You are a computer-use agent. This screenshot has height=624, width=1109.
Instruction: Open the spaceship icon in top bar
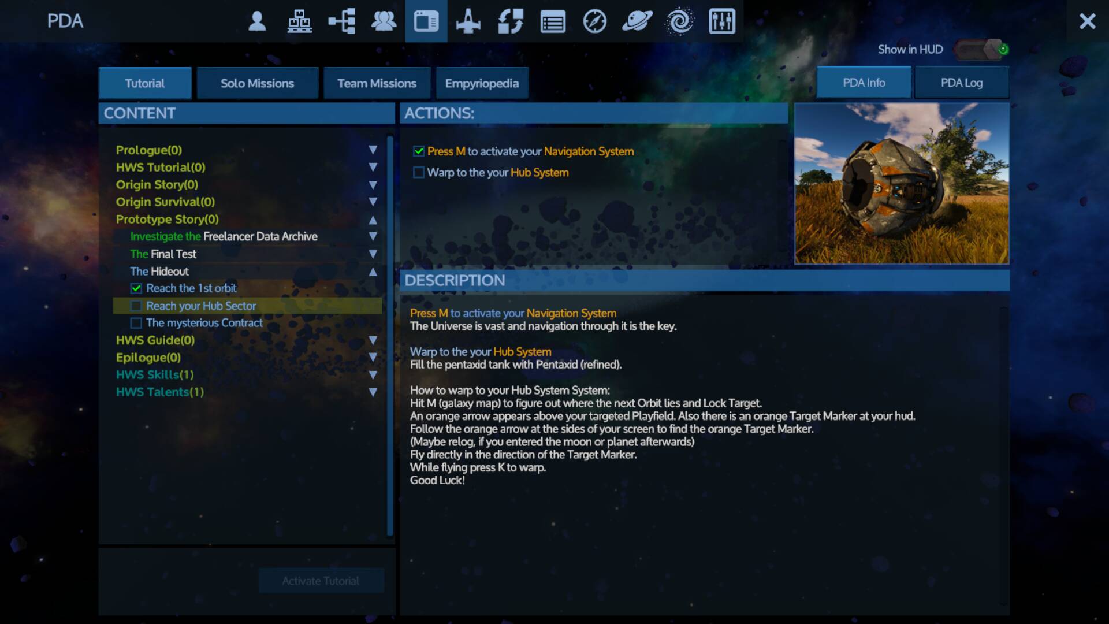point(468,21)
